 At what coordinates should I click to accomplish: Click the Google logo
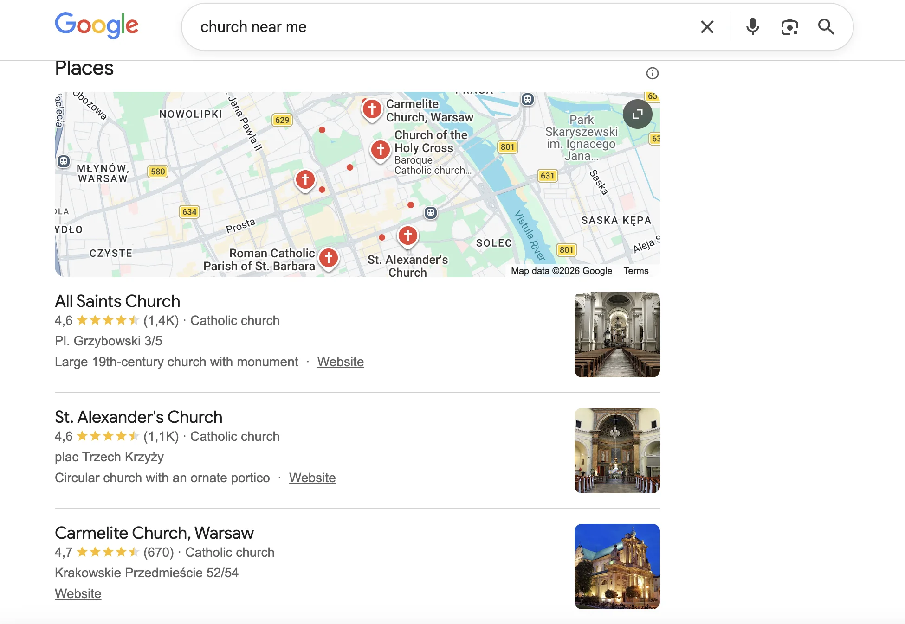97,25
